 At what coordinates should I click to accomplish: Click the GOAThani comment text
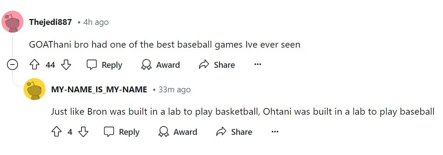point(164,45)
